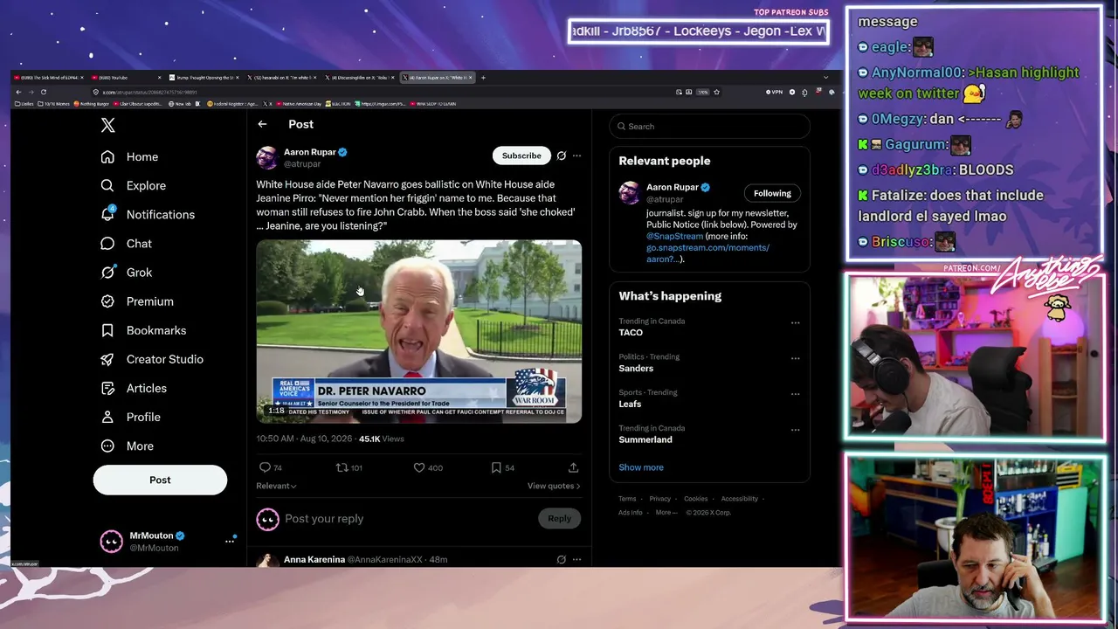Click the large Post button
Viewport: 1118px width, 629px height.
[x=160, y=480]
